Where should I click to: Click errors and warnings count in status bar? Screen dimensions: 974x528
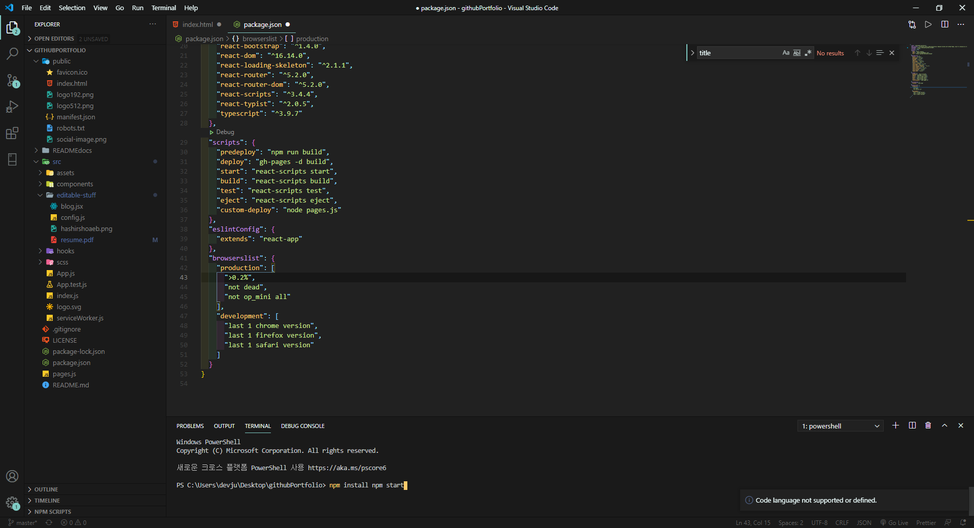point(74,522)
